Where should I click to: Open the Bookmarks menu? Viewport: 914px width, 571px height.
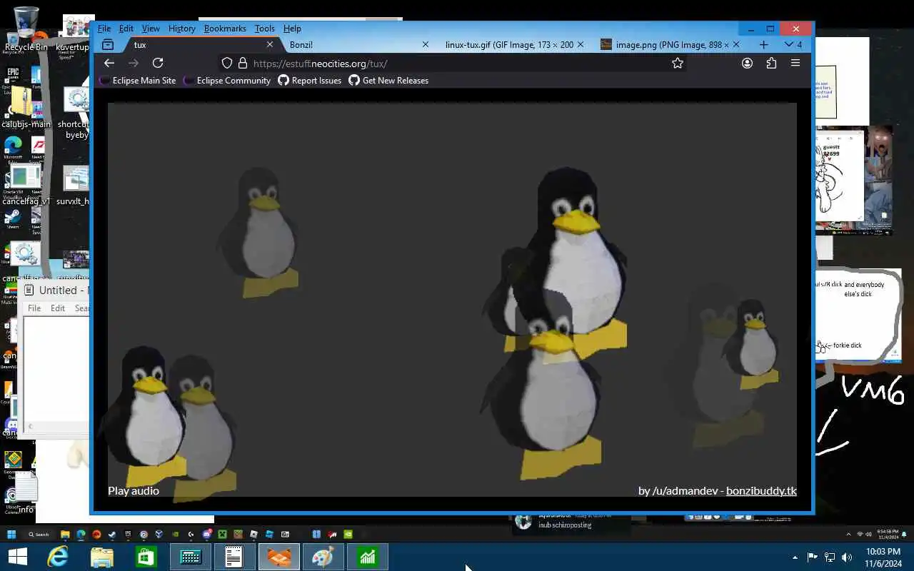(225, 29)
